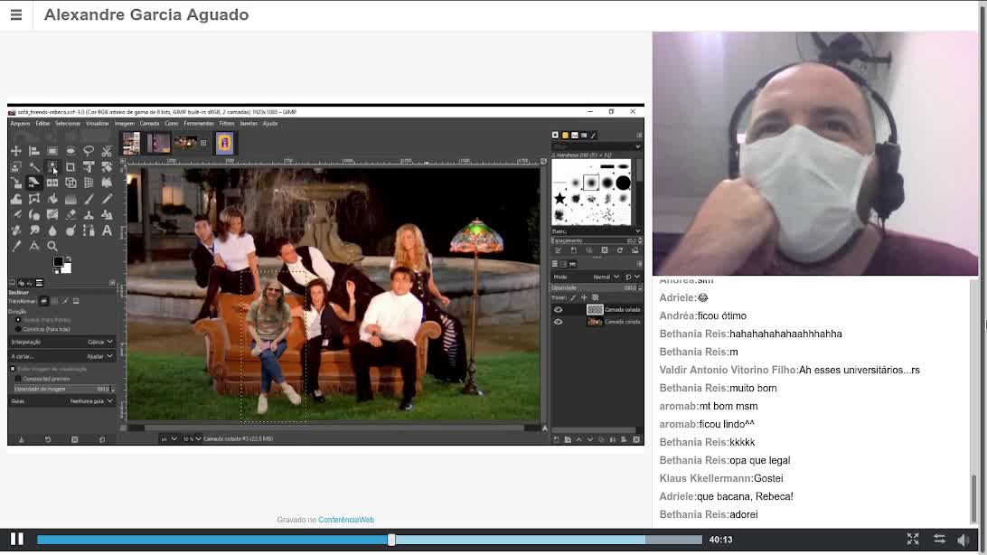Select the 3D Transform cube tool

(x=70, y=183)
